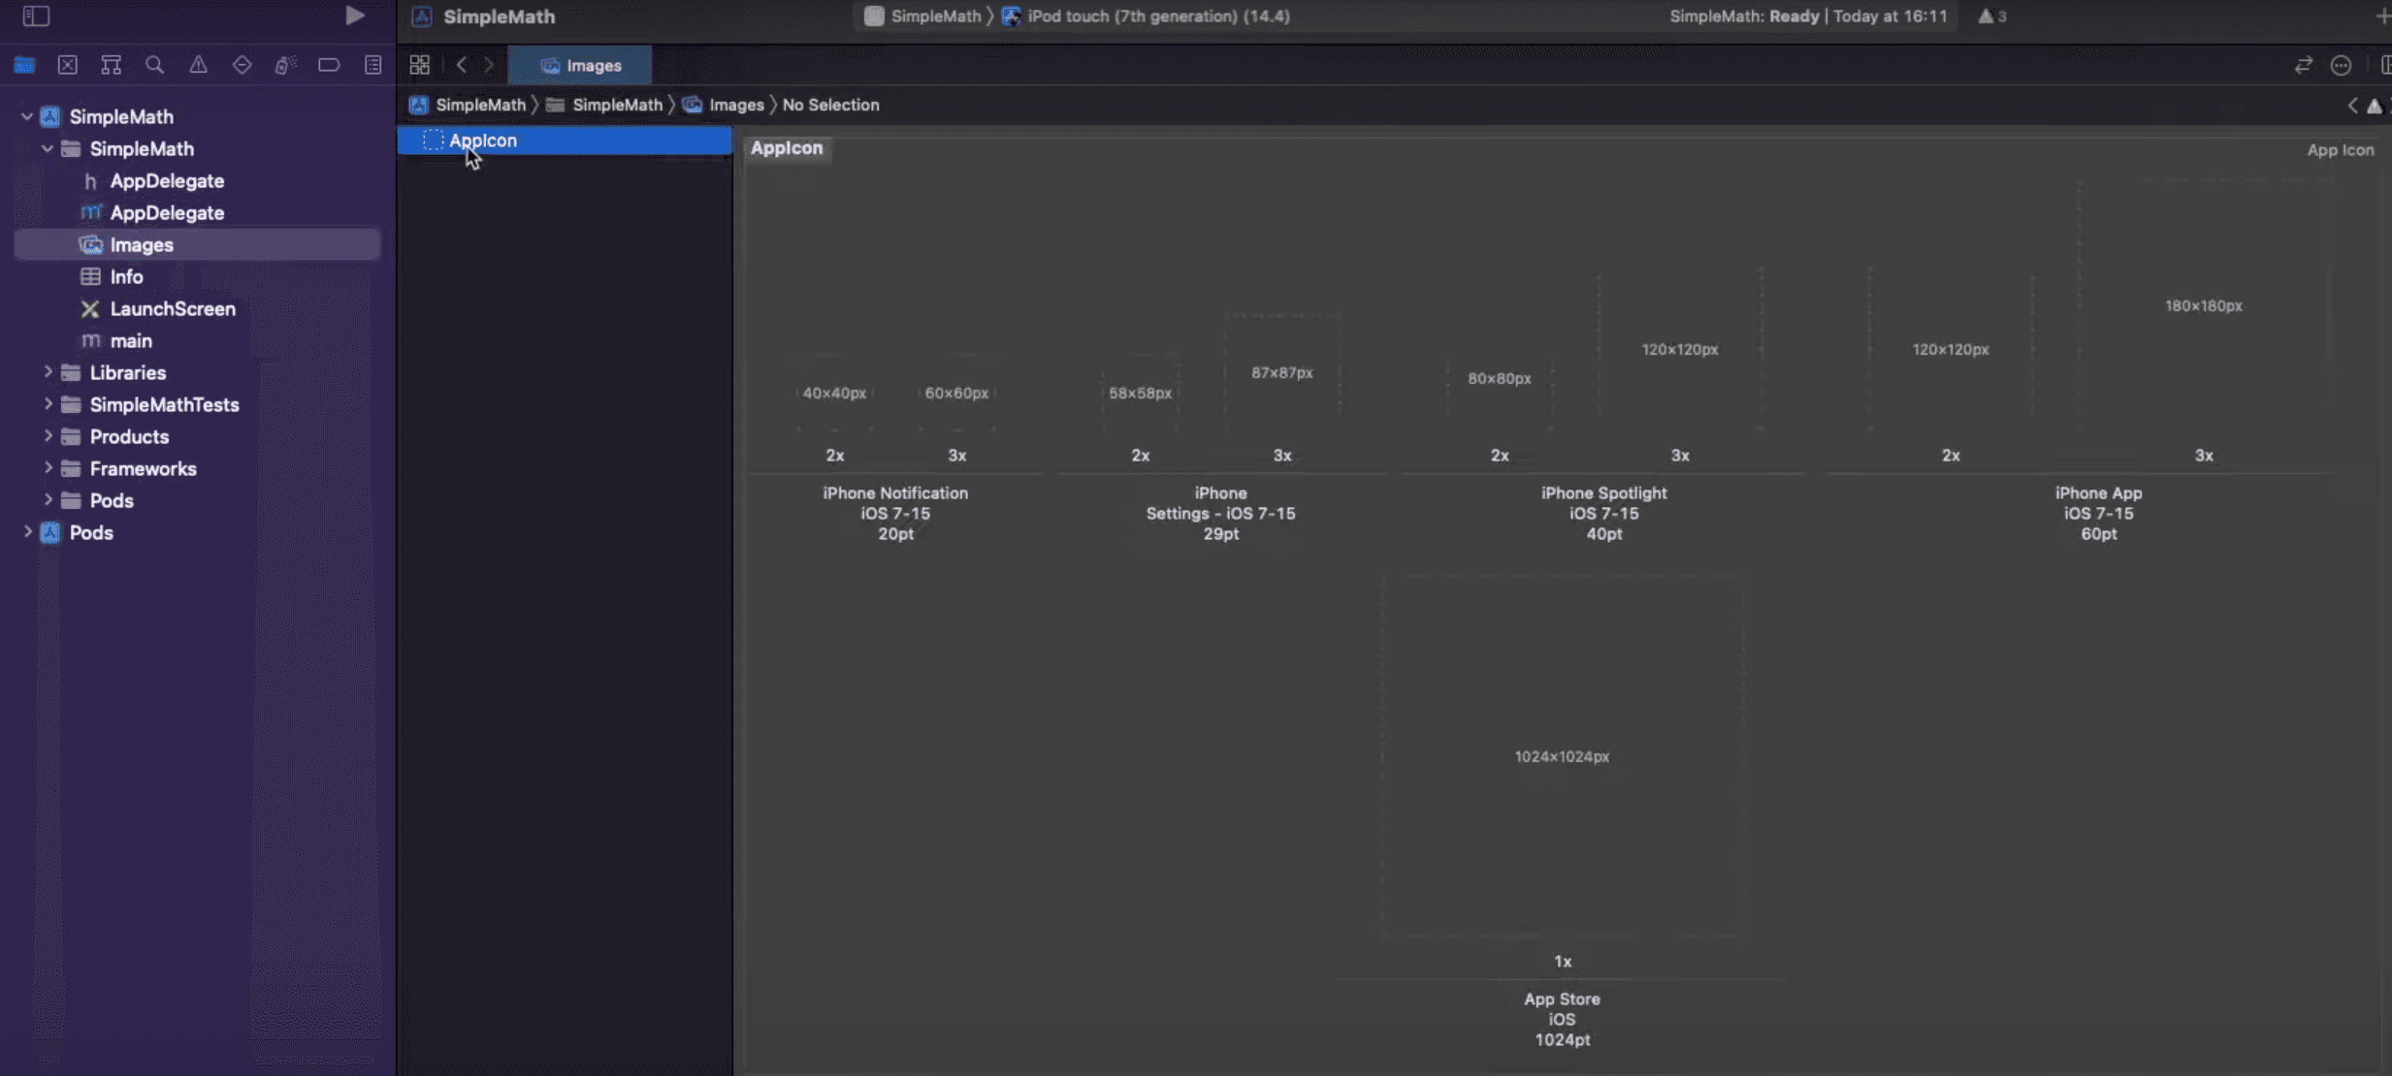The height and width of the screenshot is (1076, 2392).
Task: Click the related items grid icon
Action: (419, 65)
